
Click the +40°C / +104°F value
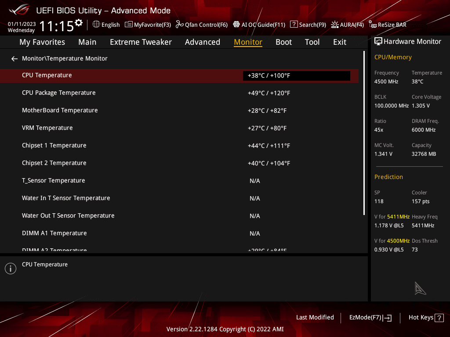(x=269, y=163)
